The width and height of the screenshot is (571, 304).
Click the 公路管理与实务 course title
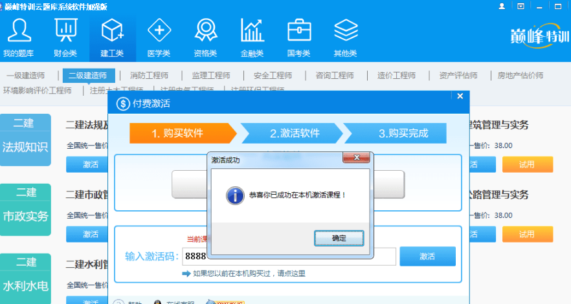(499, 195)
